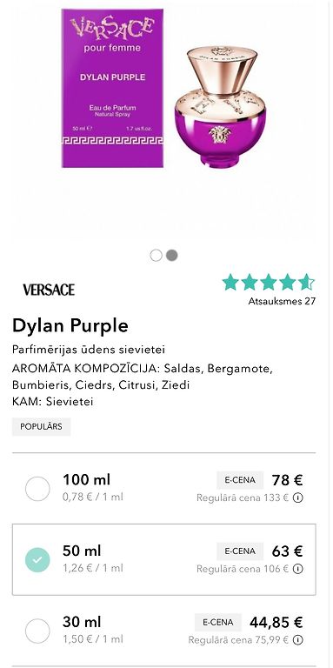
Task: Click the 44,85 € price for 30 ml
Action: click(276, 623)
